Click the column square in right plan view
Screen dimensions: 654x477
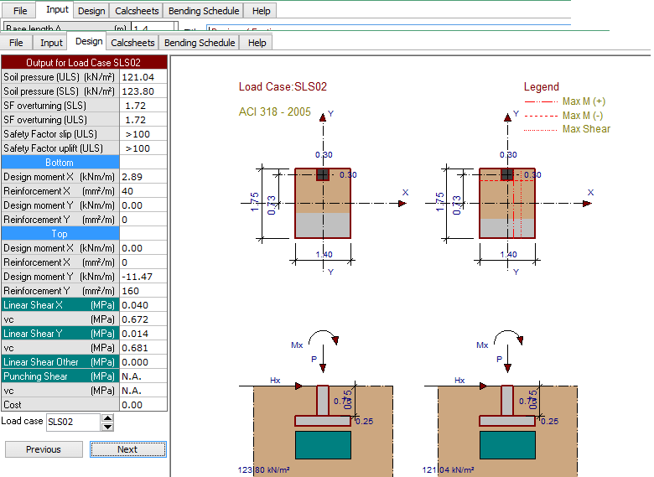tap(506, 174)
